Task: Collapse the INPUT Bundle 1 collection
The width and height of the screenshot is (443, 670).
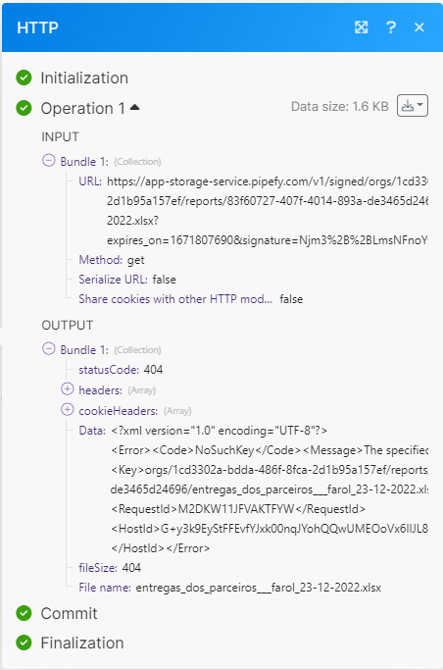Action: tap(49, 161)
